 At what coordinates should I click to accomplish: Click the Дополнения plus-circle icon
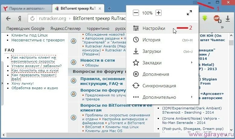pos(136,74)
